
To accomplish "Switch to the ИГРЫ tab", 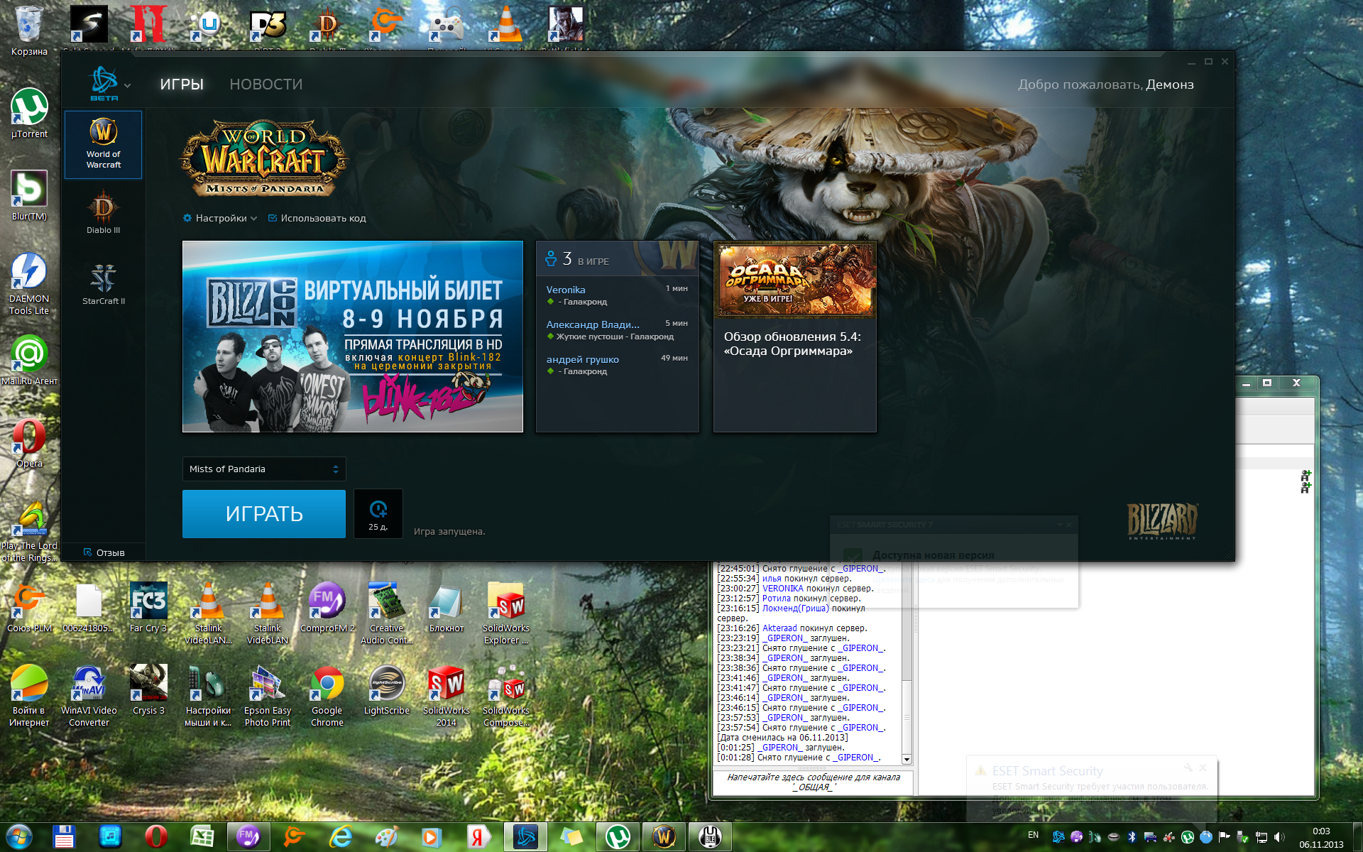I will [x=182, y=84].
